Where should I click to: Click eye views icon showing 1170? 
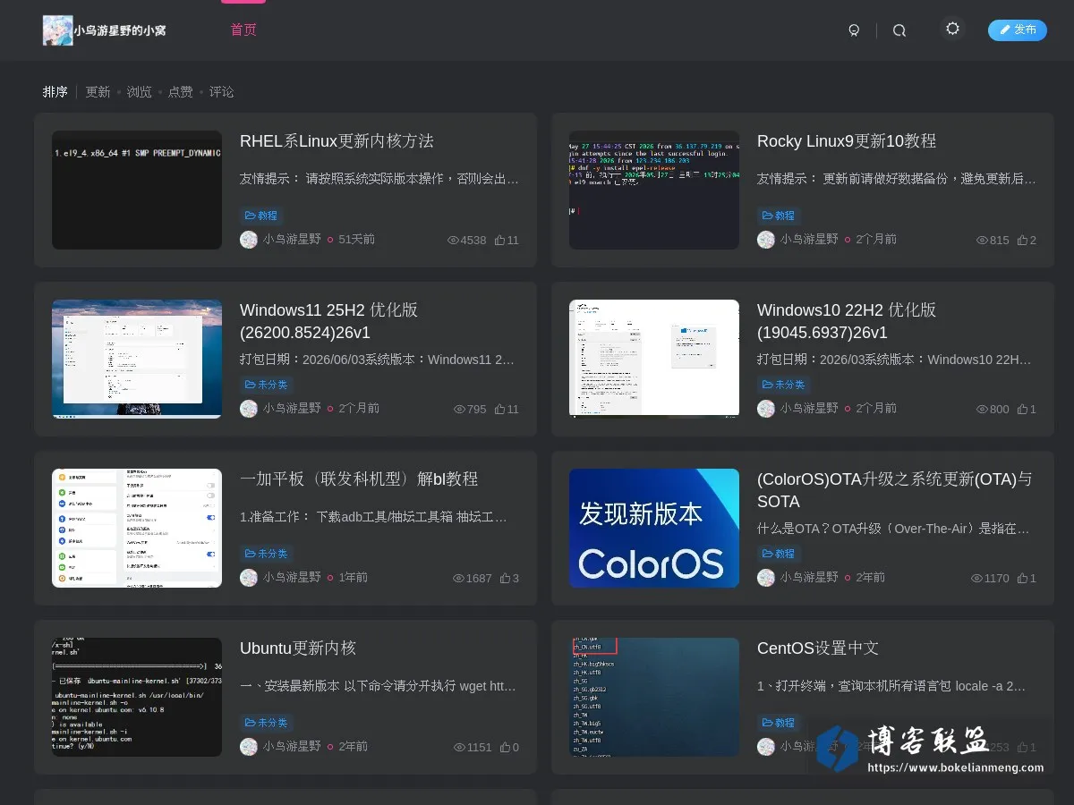pyautogui.click(x=976, y=578)
